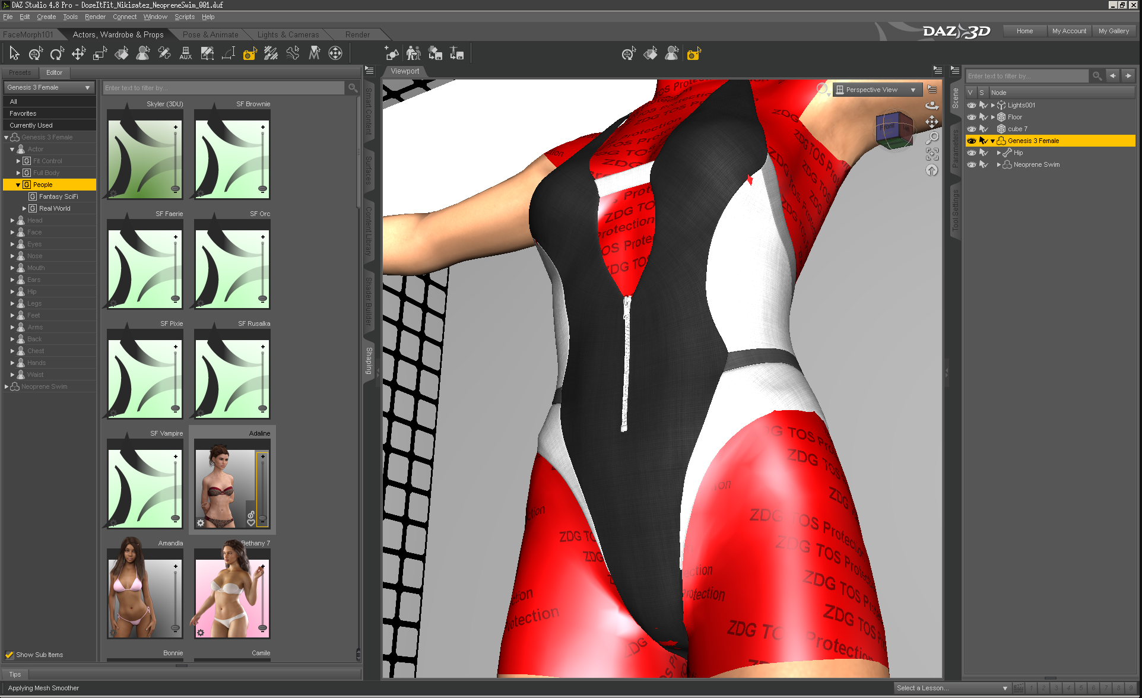
Task: Open the AUX viewport tool
Action: point(185,54)
